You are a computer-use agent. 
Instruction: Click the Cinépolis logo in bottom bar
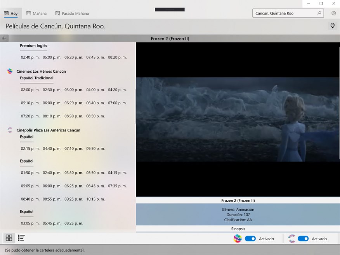coord(291,239)
